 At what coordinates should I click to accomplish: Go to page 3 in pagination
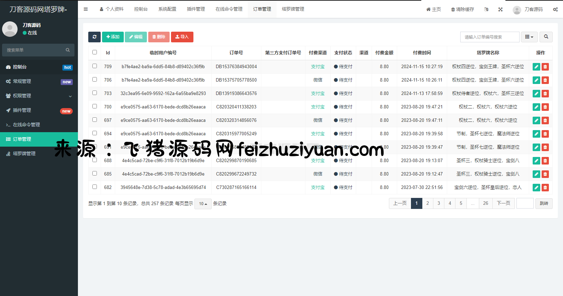(x=439, y=203)
